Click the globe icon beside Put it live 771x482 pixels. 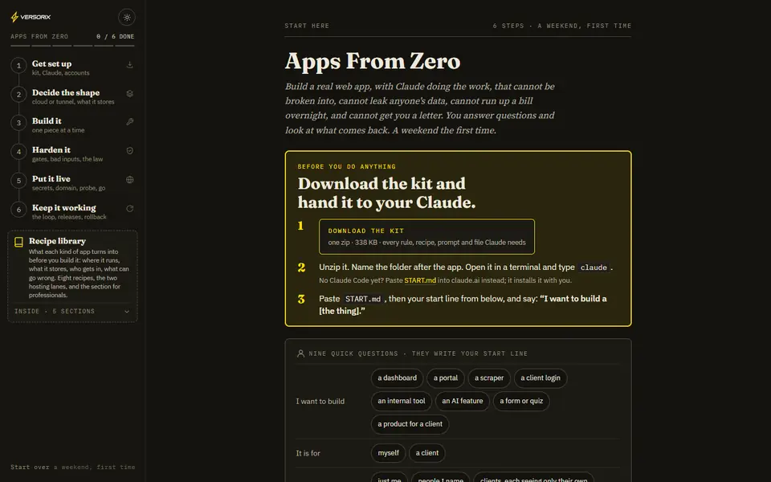click(130, 179)
